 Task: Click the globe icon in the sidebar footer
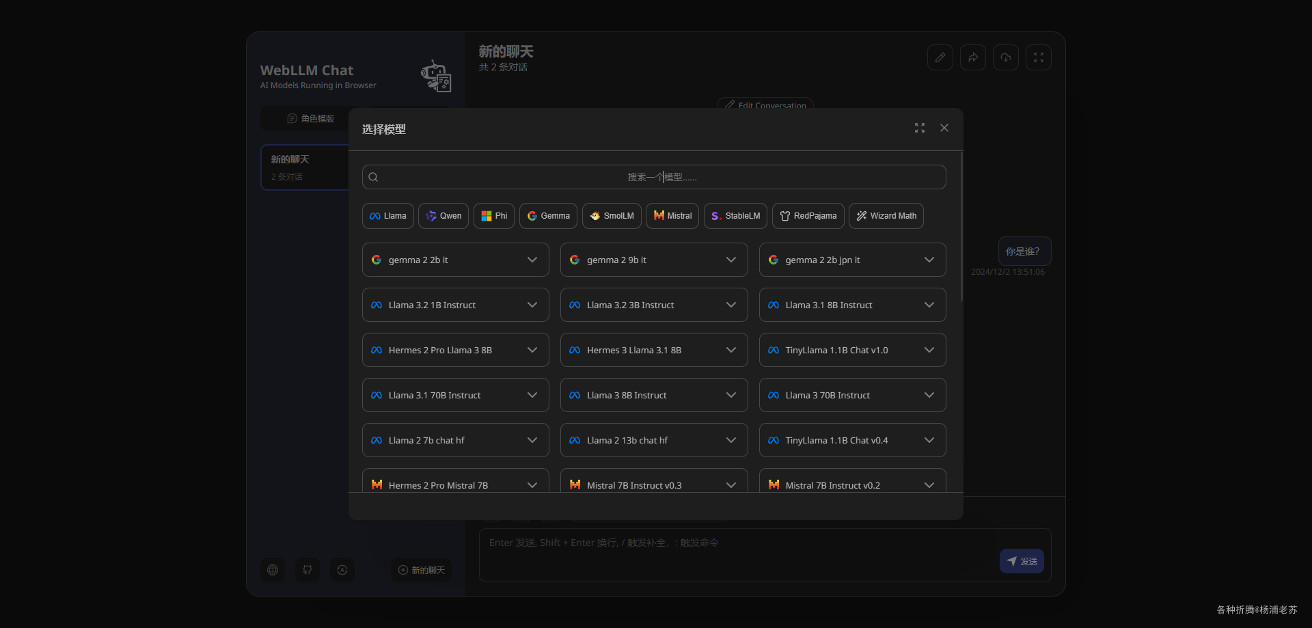(x=273, y=570)
